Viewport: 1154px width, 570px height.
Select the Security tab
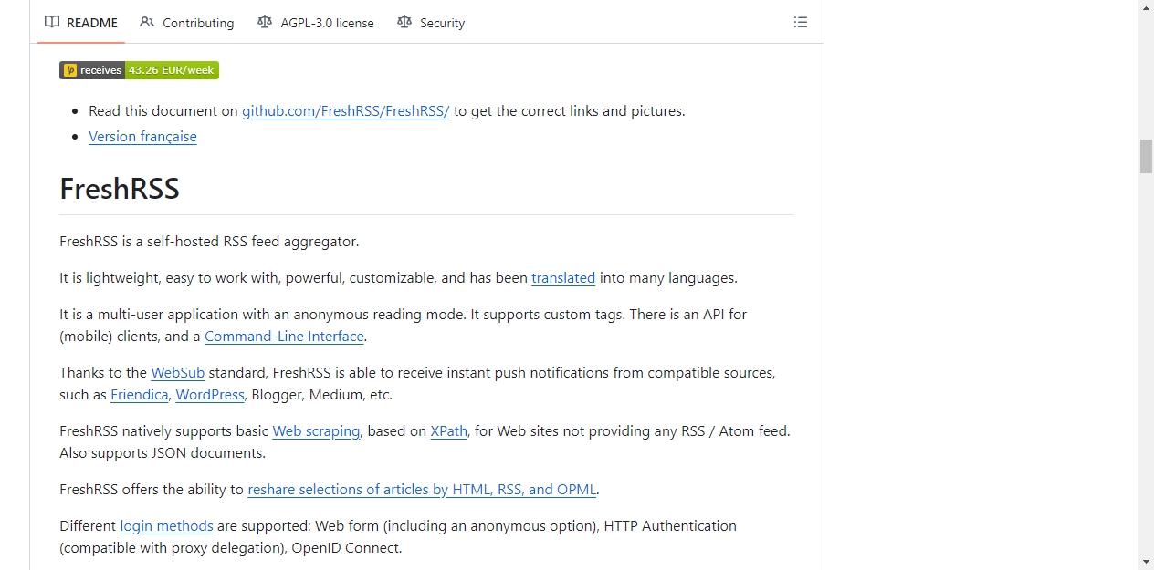(431, 23)
